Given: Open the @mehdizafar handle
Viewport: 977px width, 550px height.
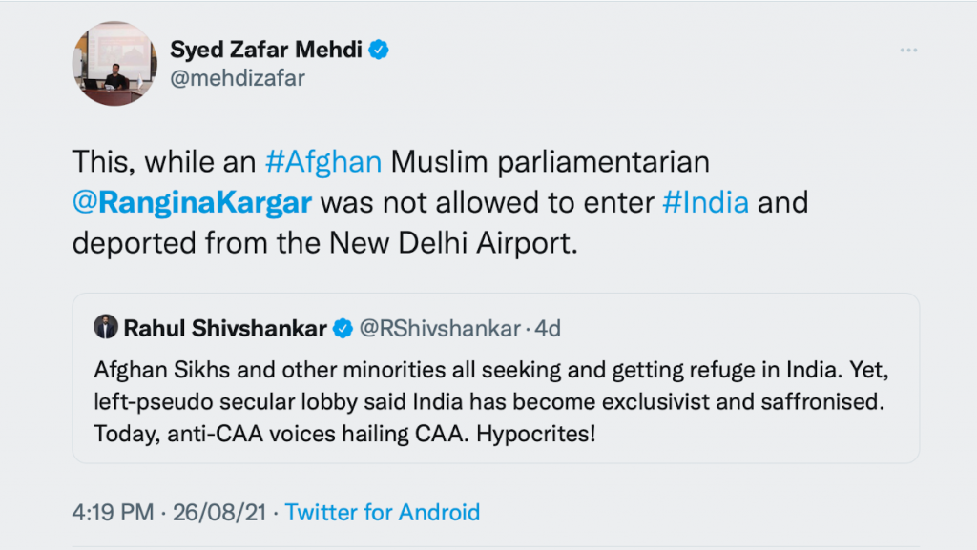Looking at the screenshot, I should 237,78.
